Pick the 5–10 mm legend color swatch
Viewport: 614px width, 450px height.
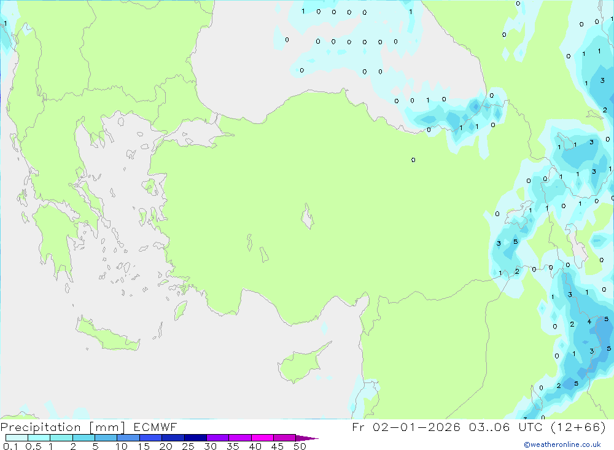point(106,438)
